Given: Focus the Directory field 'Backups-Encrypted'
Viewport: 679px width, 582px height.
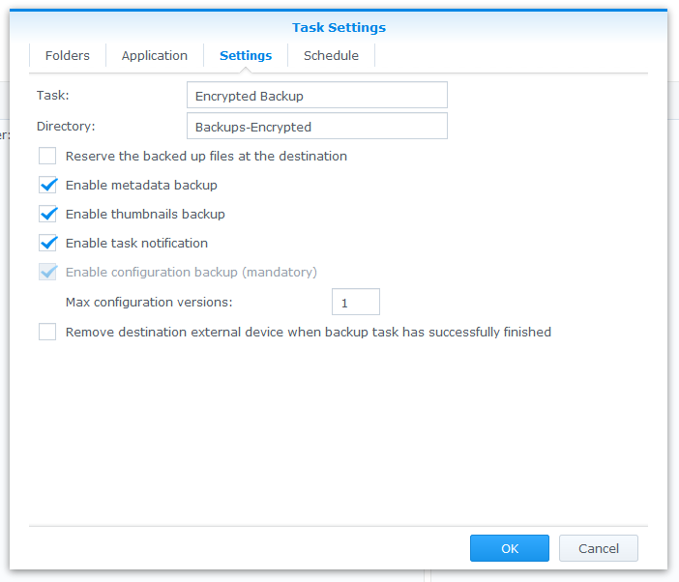Looking at the screenshot, I should coord(316,127).
